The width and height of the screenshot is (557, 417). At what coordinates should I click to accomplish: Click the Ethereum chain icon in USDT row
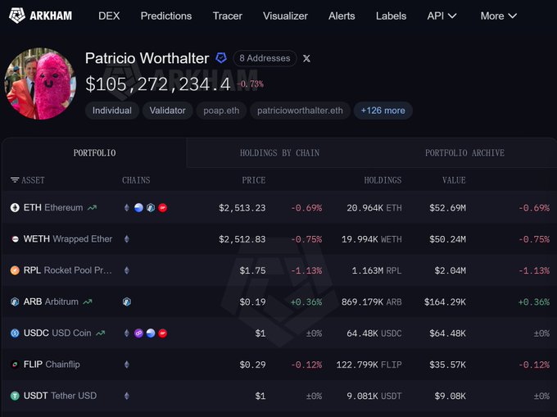[127, 396]
